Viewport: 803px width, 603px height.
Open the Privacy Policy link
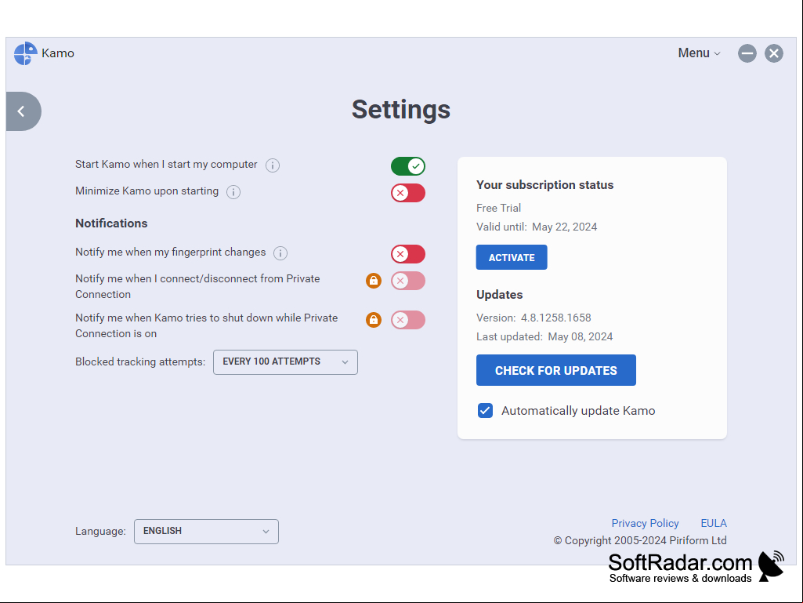click(x=646, y=523)
